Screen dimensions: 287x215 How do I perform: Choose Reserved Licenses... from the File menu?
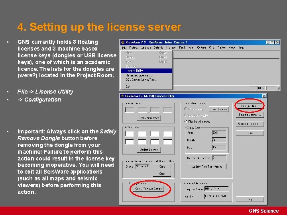tap(147, 75)
